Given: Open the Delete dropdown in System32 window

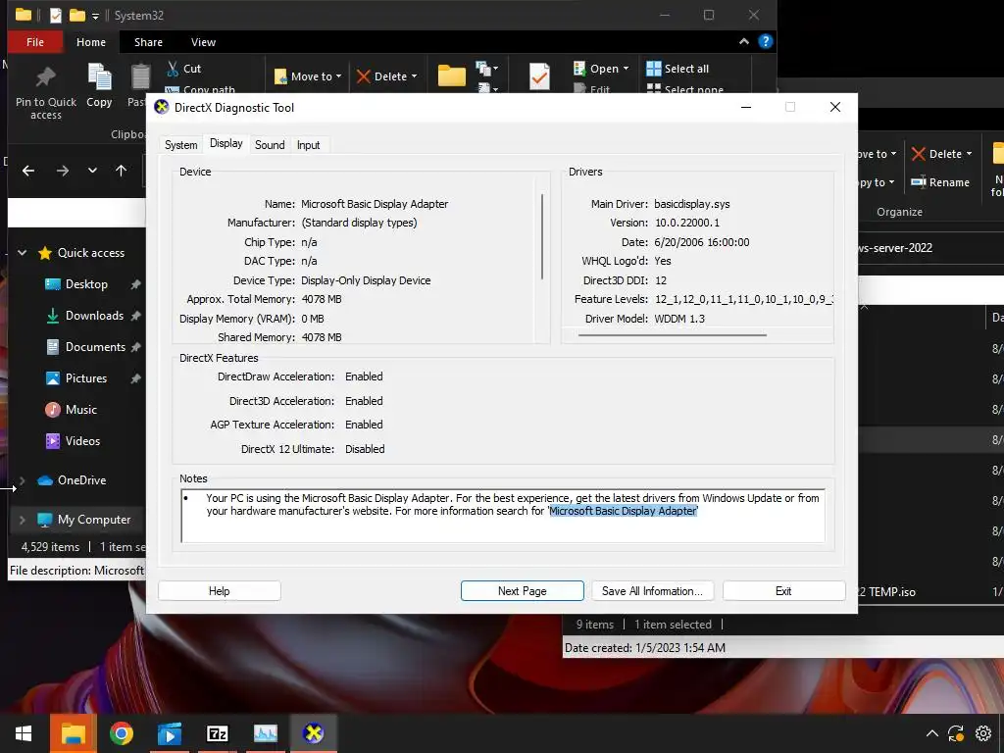Looking at the screenshot, I should 386,76.
